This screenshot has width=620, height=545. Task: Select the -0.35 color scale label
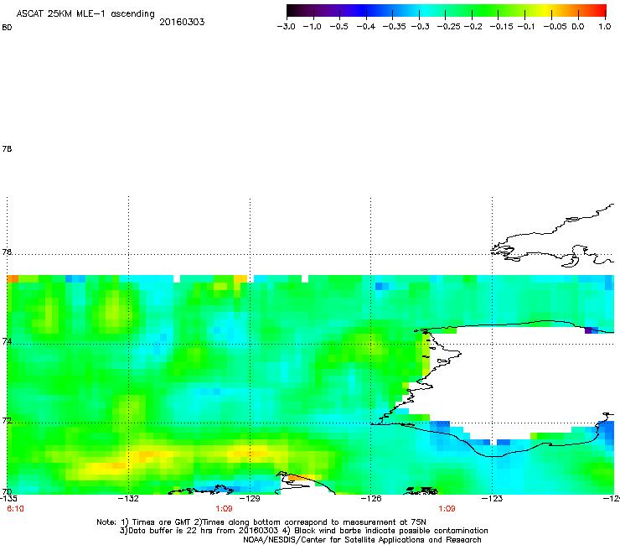pyautogui.click(x=394, y=27)
